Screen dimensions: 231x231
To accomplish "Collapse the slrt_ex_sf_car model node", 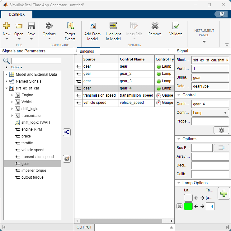I will [x=6, y=88].
